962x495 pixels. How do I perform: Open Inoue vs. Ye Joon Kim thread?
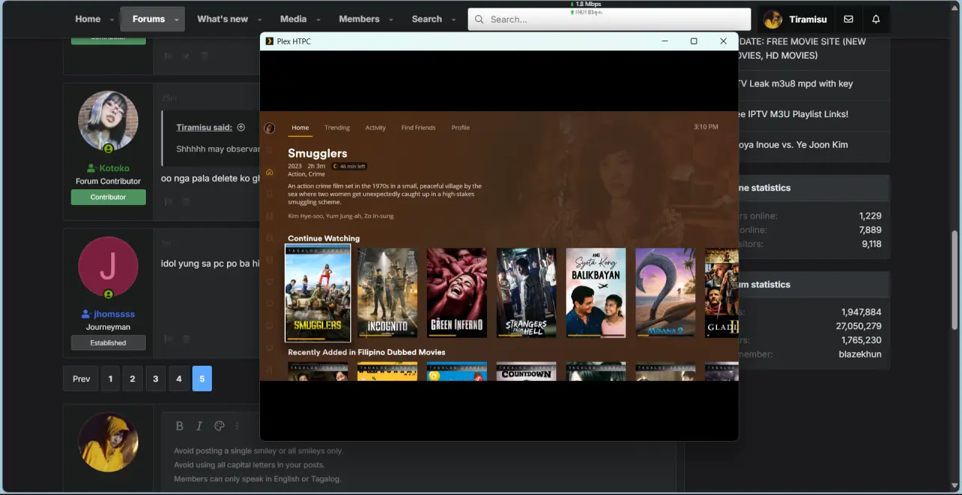tap(793, 145)
